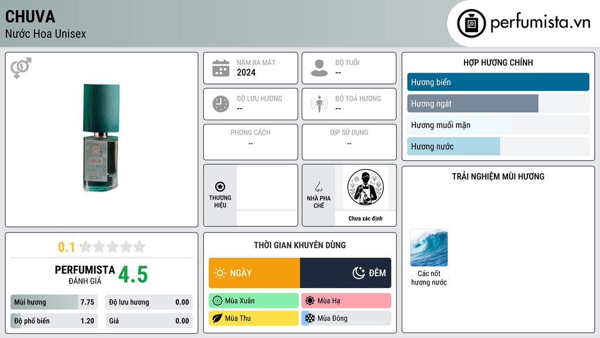Click the NHÀ PHA CHẾ label
600x338 pixels.
point(318,202)
